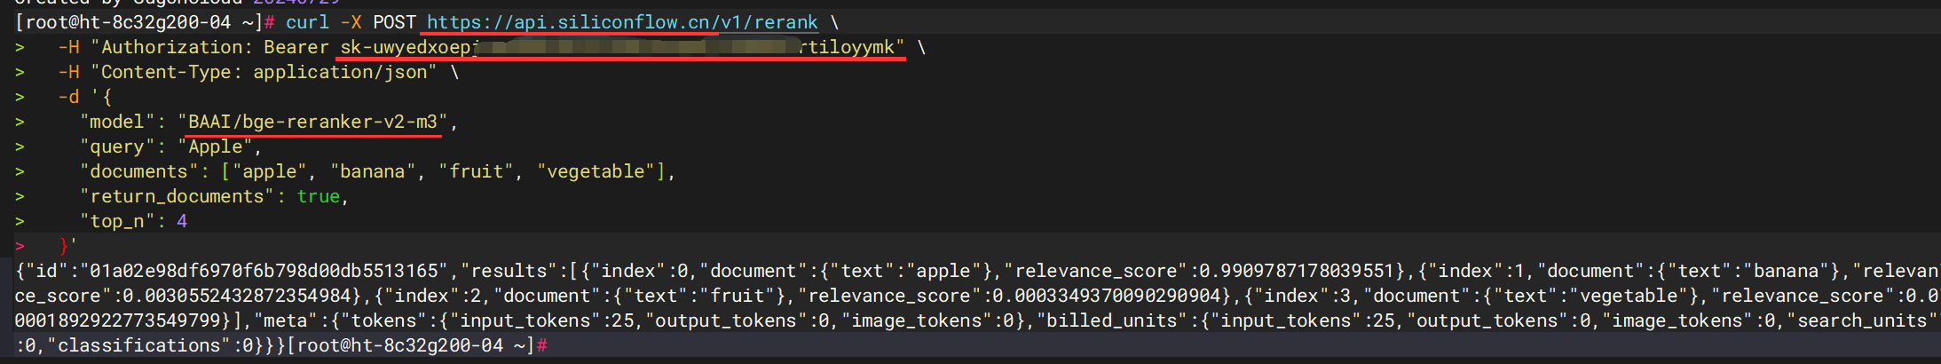Click the "query" key
The image size is (1941, 364).
117,146
